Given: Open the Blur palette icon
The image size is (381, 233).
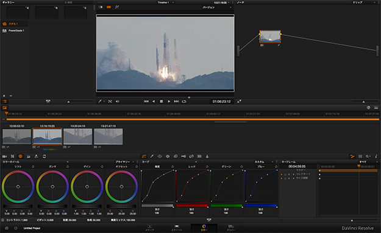Looking at the screenshot, I should (176, 156).
